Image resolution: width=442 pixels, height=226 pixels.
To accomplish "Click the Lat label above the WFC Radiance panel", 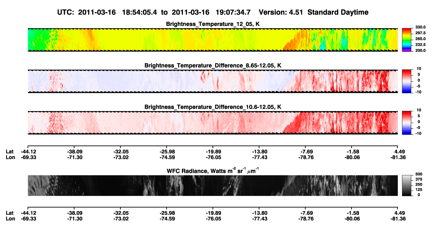I will [10, 152].
